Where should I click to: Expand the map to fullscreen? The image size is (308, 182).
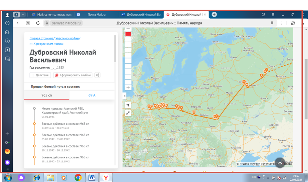tap(128, 113)
